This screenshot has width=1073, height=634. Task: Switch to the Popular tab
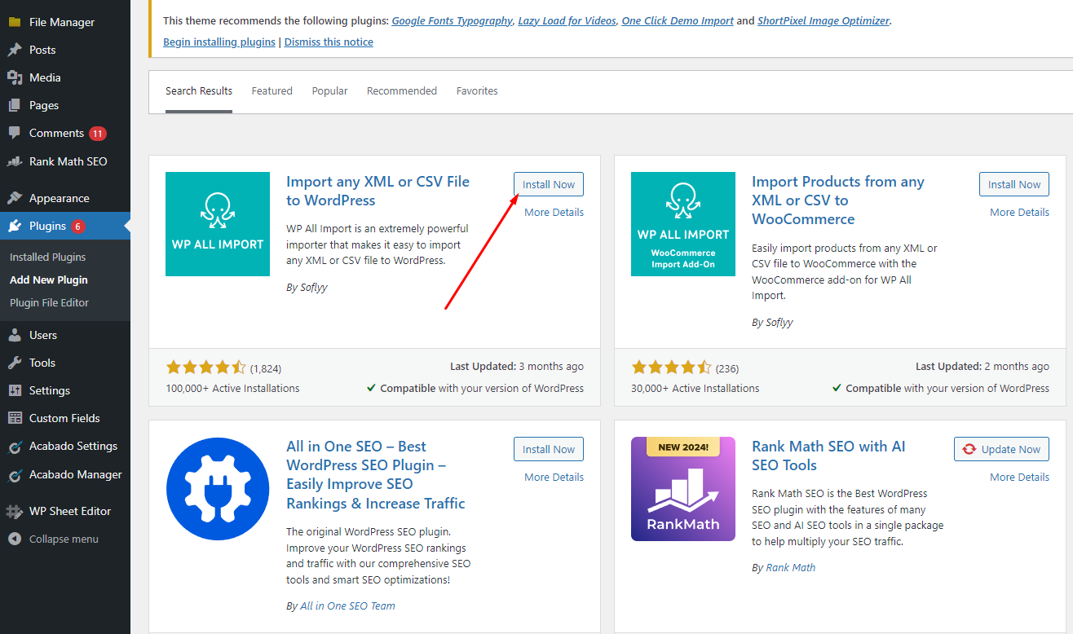[x=329, y=90]
